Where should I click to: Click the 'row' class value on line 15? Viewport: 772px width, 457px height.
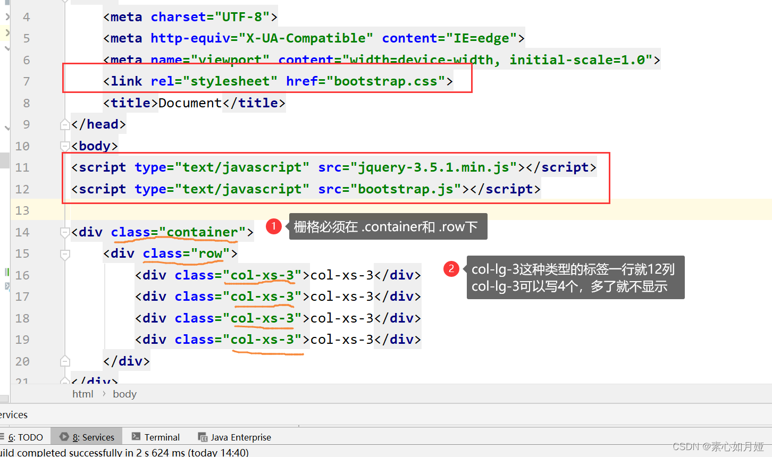tap(210, 253)
